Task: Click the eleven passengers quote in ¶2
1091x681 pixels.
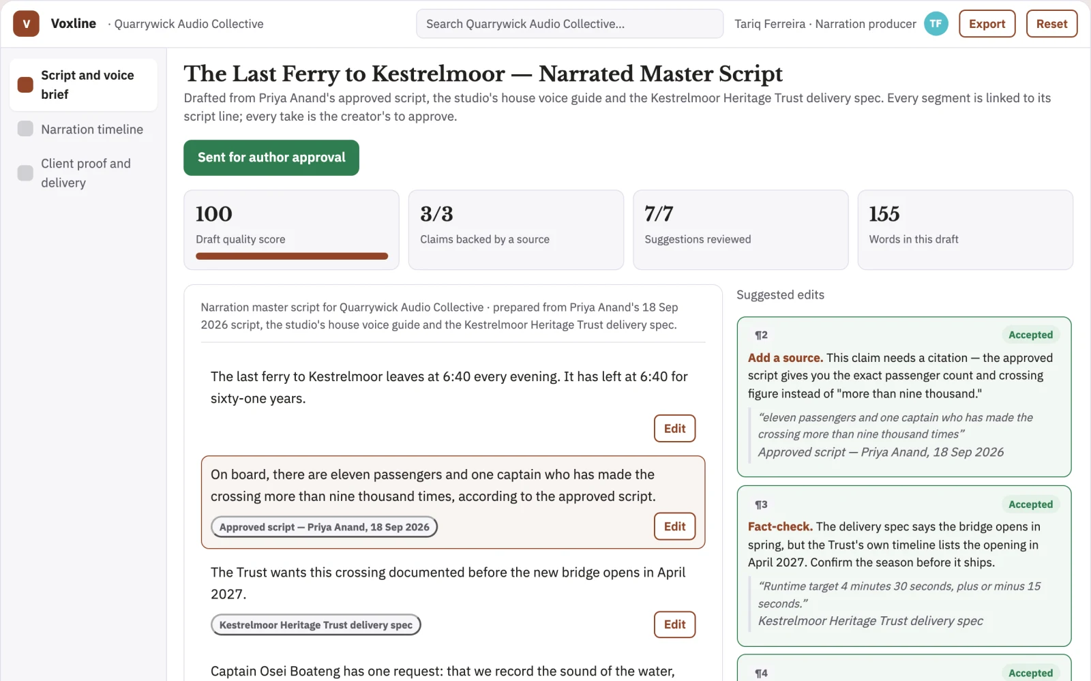Action: [x=895, y=426]
